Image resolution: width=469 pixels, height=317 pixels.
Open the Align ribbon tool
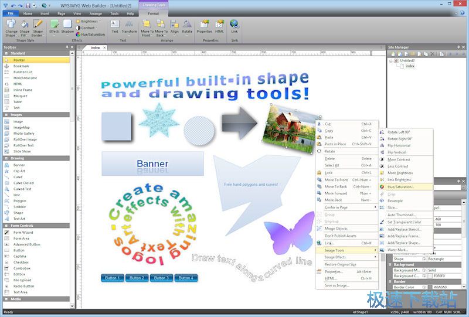174,28
